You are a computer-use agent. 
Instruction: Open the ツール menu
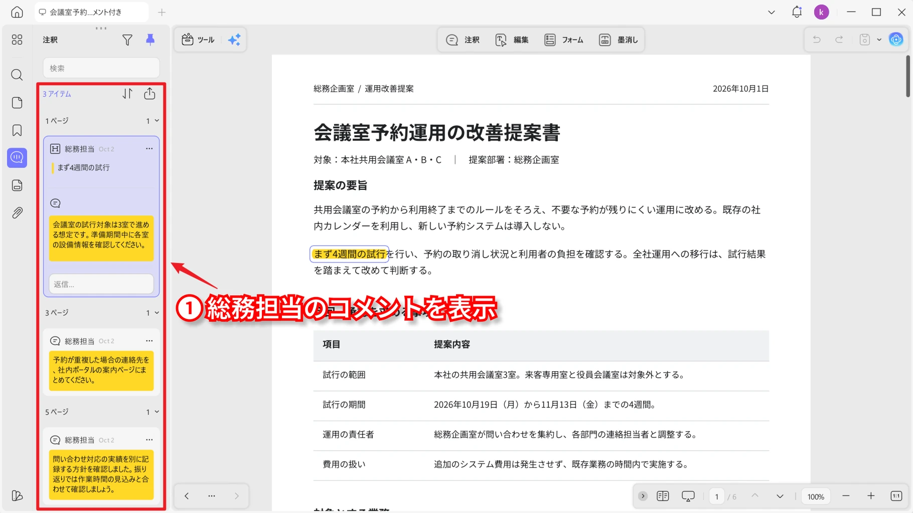[x=198, y=40]
